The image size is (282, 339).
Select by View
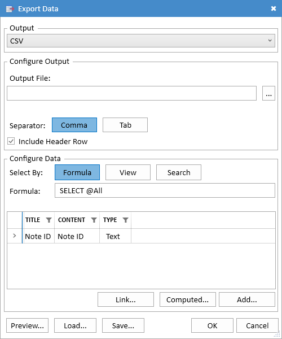click(x=128, y=172)
